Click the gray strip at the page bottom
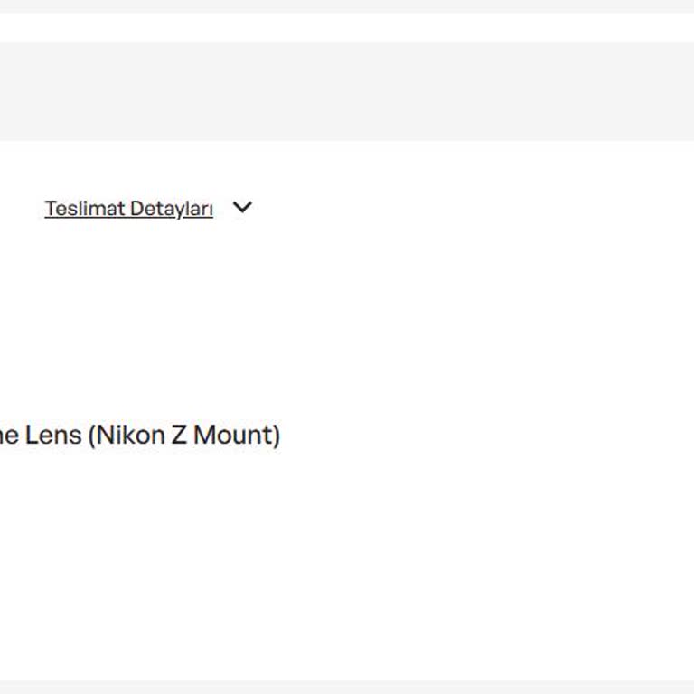This screenshot has height=694, width=694. coord(347,687)
